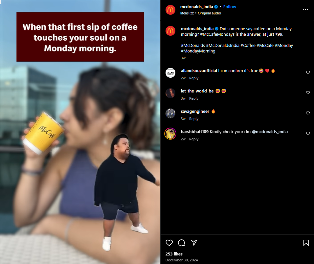Open savagengineer's profile picture
The image size is (314, 264).
point(170,113)
